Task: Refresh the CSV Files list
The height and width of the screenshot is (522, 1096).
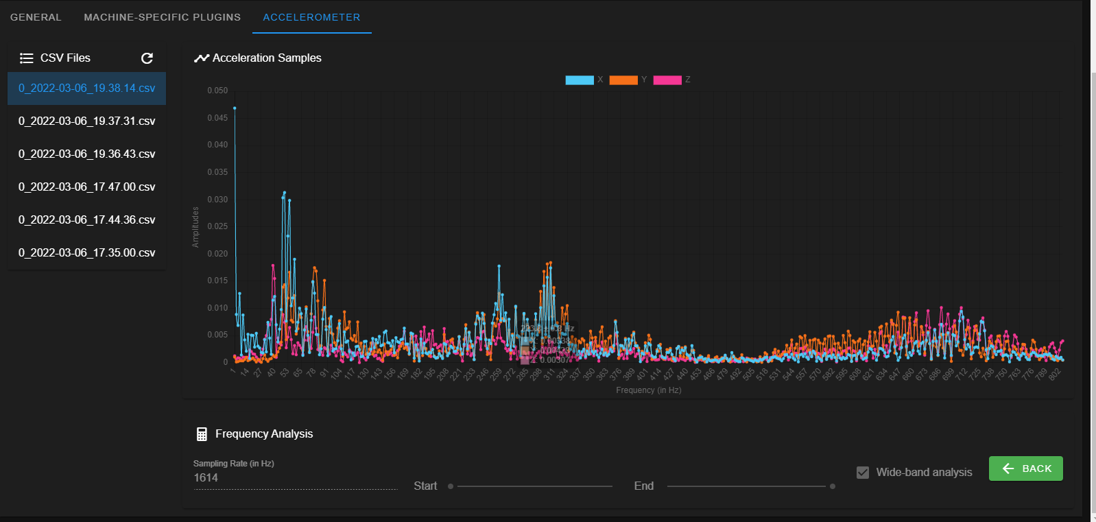Action: pyautogui.click(x=147, y=58)
